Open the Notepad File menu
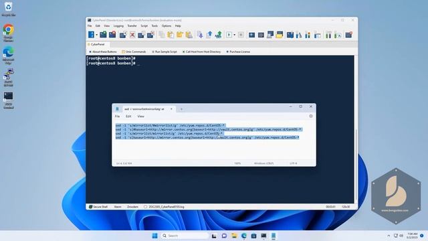 coord(117,116)
